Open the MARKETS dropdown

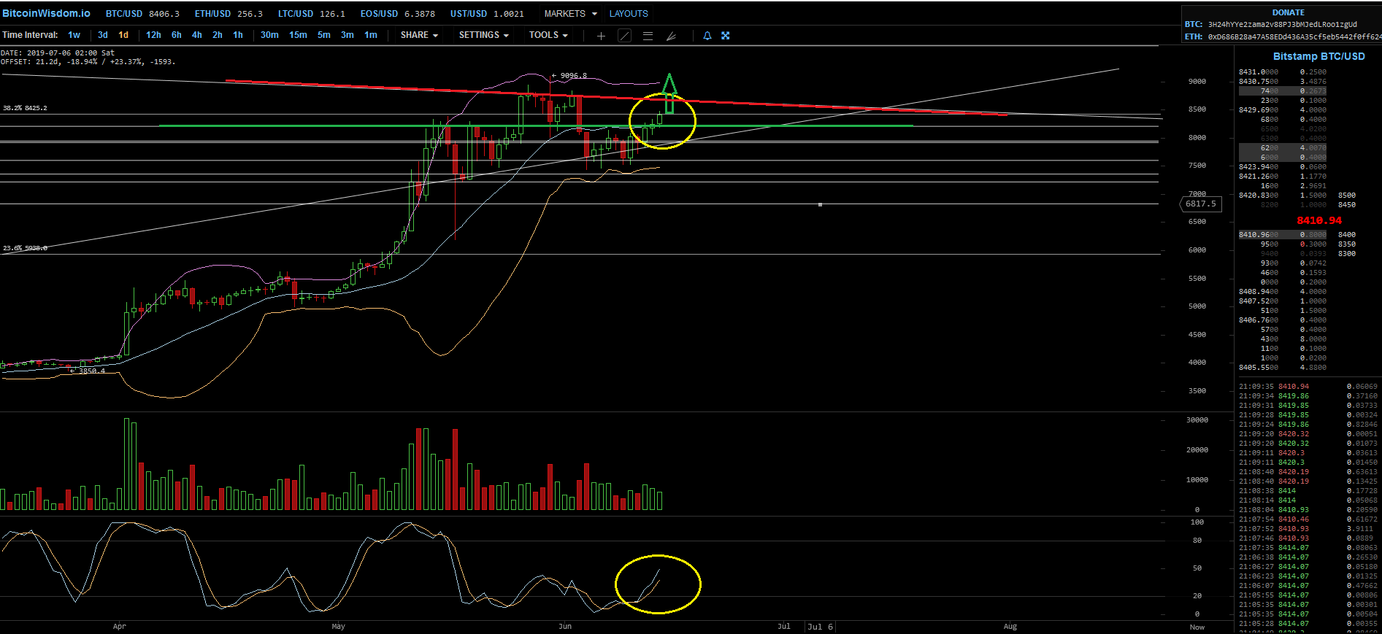(570, 14)
